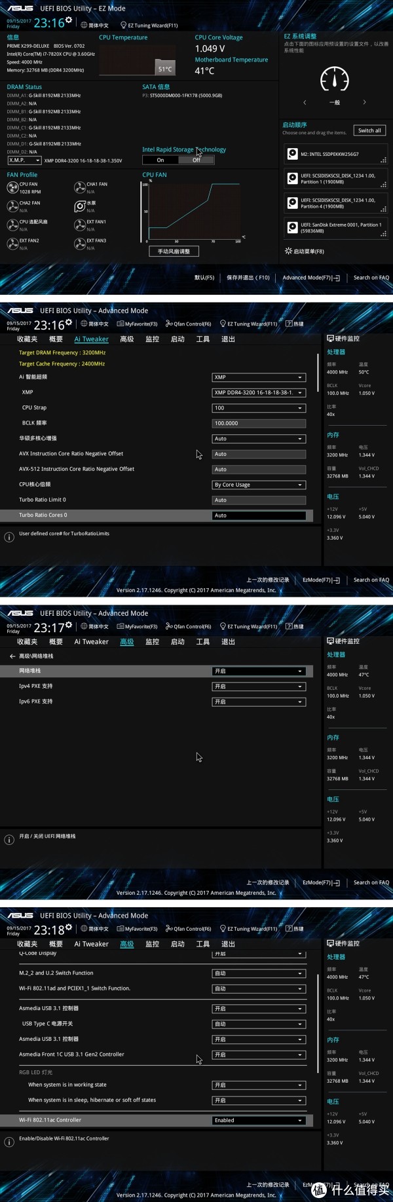Turn Intel Rapid Storage Technology Off

tap(196, 160)
